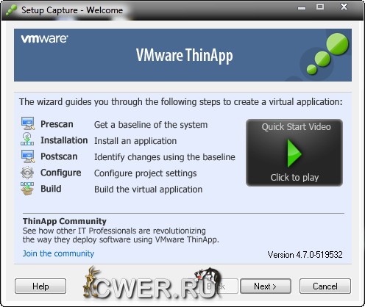
Task: Click the 'Build the virtual application' text
Action: (x=149, y=189)
